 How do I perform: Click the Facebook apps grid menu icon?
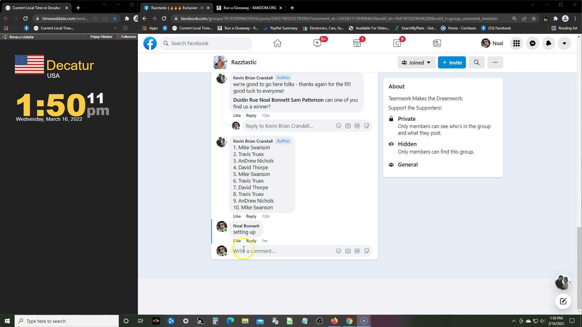pyautogui.click(x=516, y=43)
